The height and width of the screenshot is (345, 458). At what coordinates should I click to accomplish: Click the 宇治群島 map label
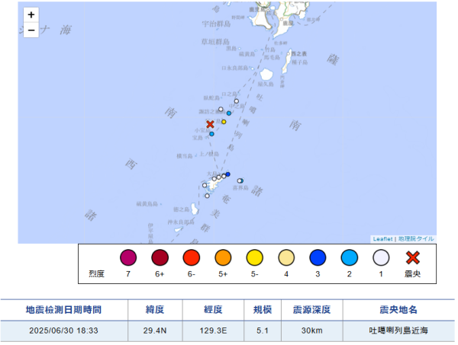click(x=217, y=24)
